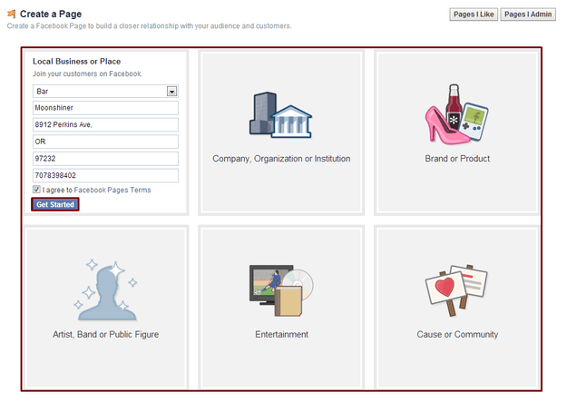
Task: Focus the 8912 Perkins Ave address field
Action: tap(105, 124)
